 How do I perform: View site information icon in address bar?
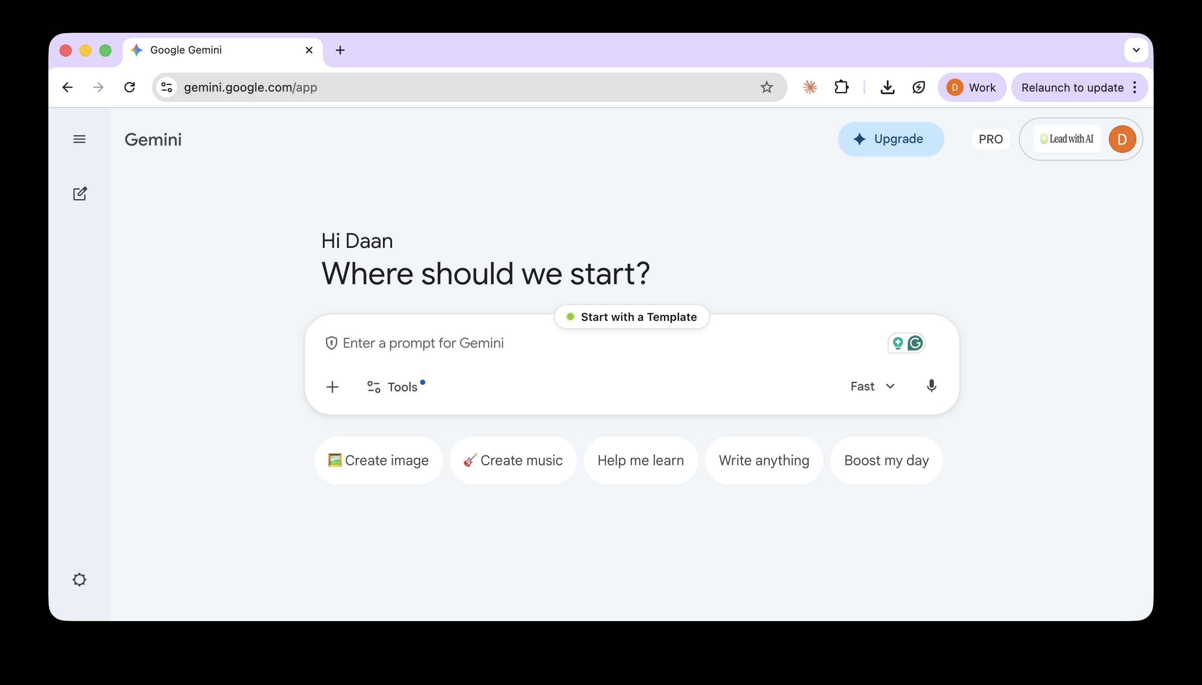(x=167, y=87)
